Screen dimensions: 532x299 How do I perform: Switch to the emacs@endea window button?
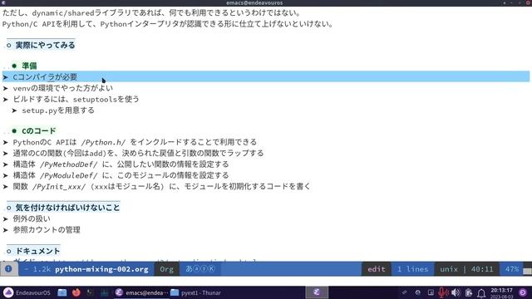point(141,292)
